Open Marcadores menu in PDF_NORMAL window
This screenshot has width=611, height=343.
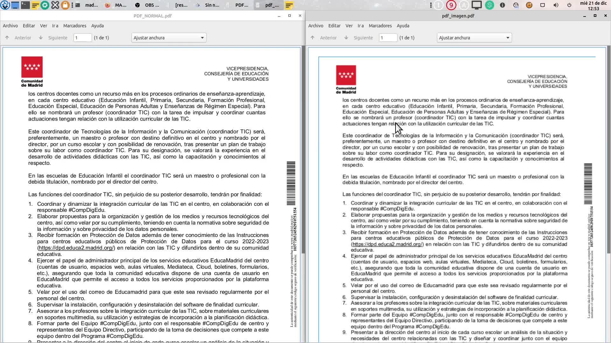(x=74, y=26)
